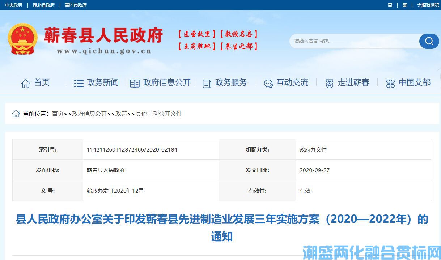Click the four-circle icon beside 中国艾都
Screen dimensions: 441x260
pos(390,84)
